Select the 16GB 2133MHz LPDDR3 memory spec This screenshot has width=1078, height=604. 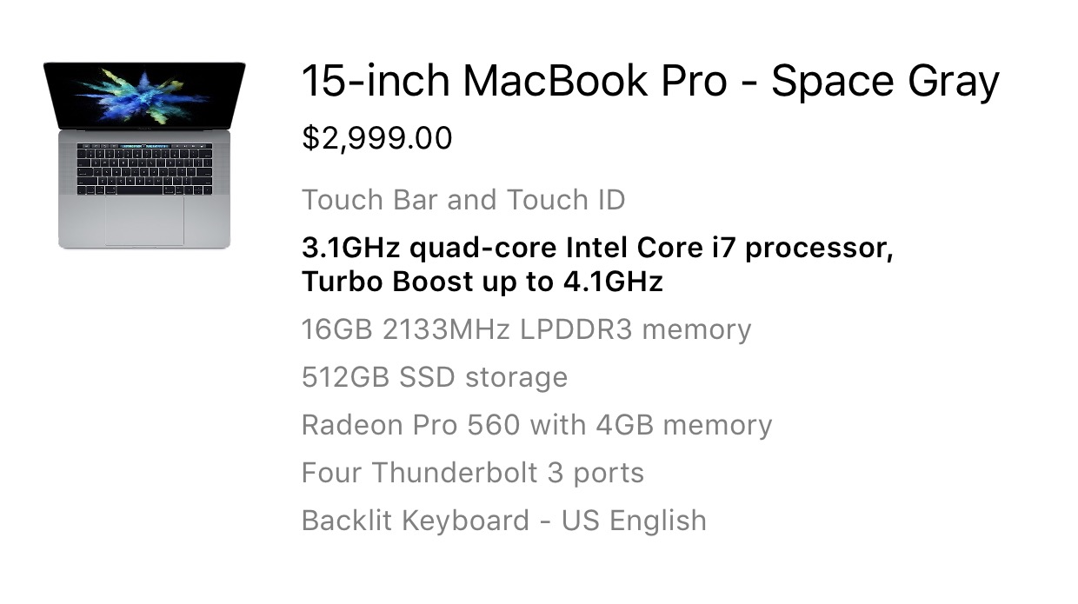(526, 330)
